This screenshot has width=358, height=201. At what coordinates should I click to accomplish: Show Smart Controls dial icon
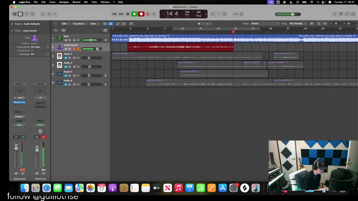(43, 14)
